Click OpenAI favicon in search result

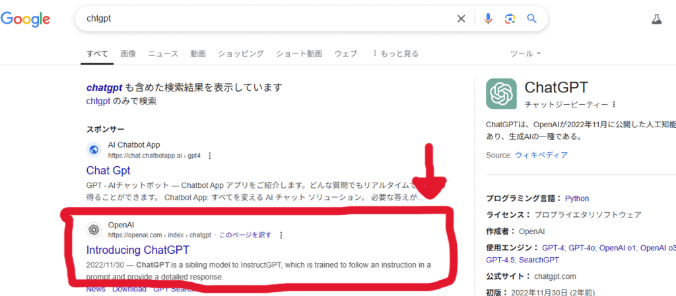[x=94, y=229]
